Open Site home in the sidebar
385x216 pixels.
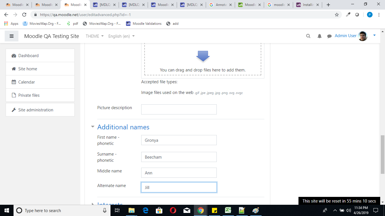coord(40,69)
